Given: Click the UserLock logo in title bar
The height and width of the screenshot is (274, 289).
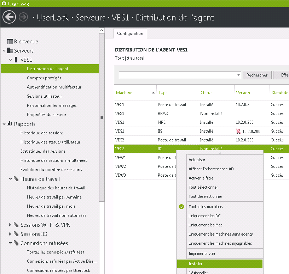Looking at the screenshot, I should coord(4,4).
